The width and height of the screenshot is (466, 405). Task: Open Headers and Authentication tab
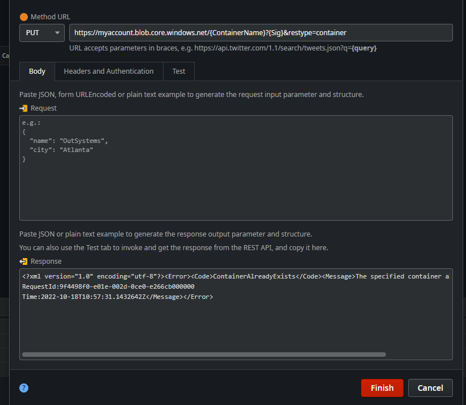click(x=109, y=71)
